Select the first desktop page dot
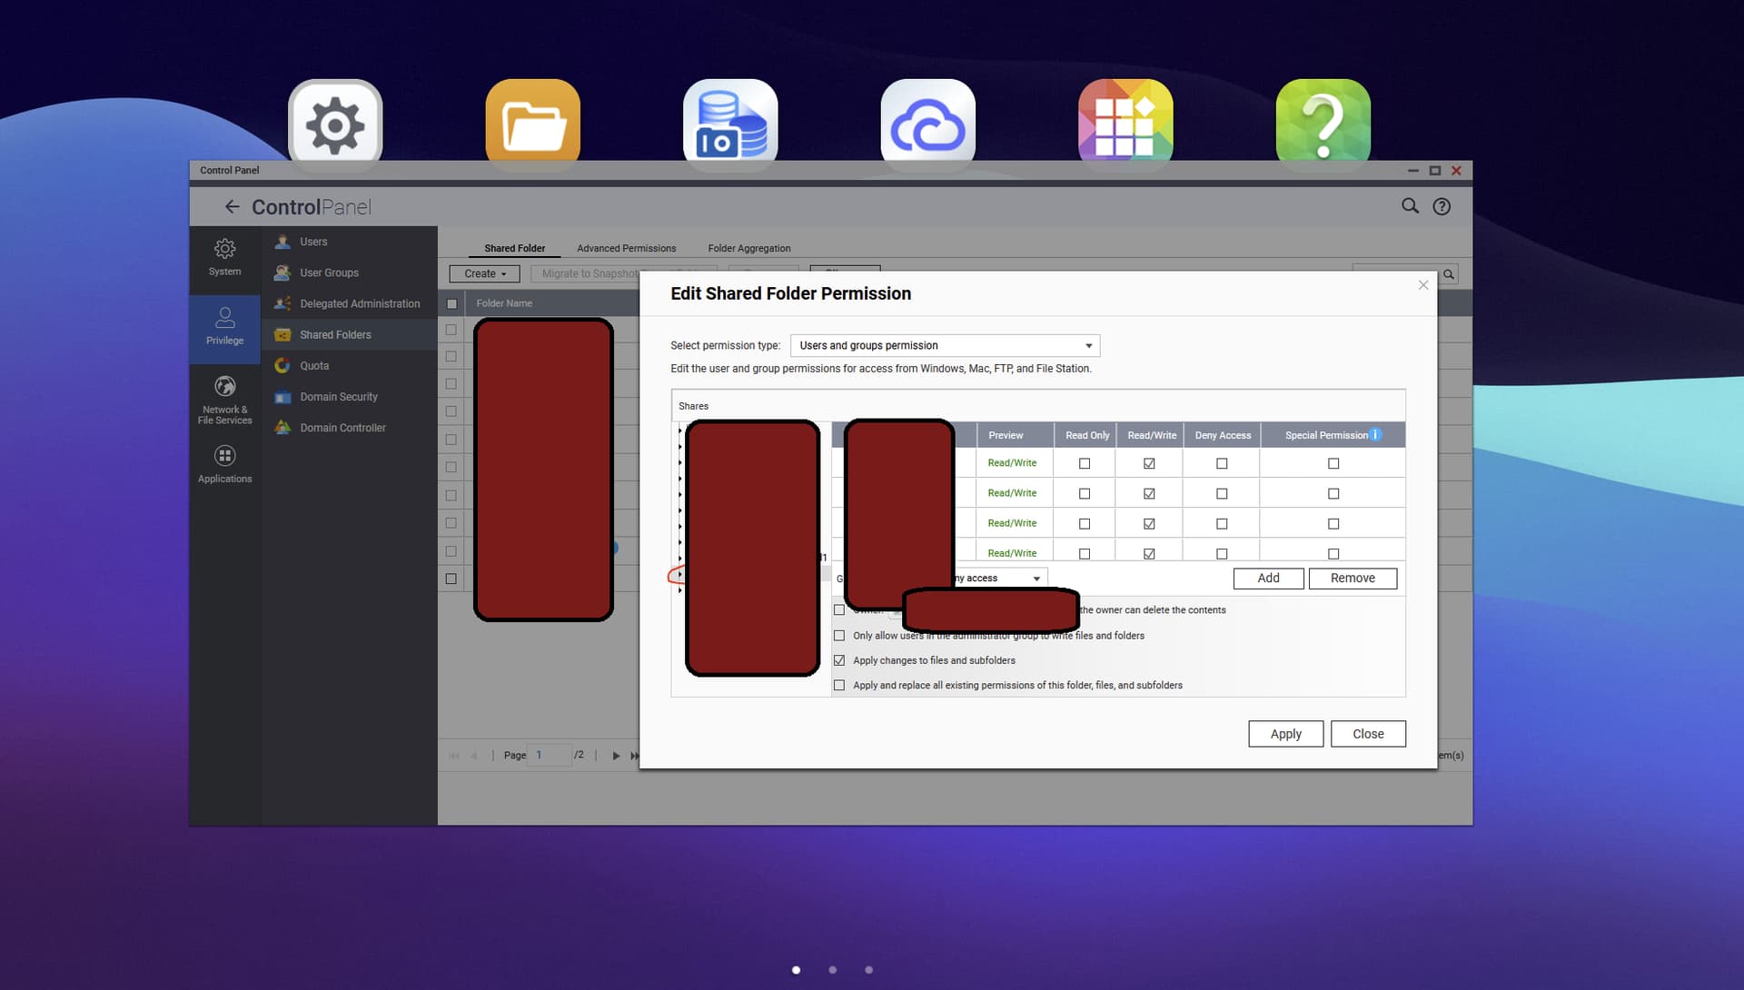Image resolution: width=1744 pixels, height=990 pixels. coord(796,970)
